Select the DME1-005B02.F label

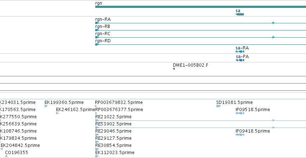pos(191,65)
